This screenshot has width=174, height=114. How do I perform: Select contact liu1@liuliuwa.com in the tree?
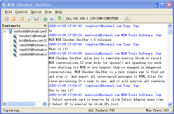coord(33,40)
